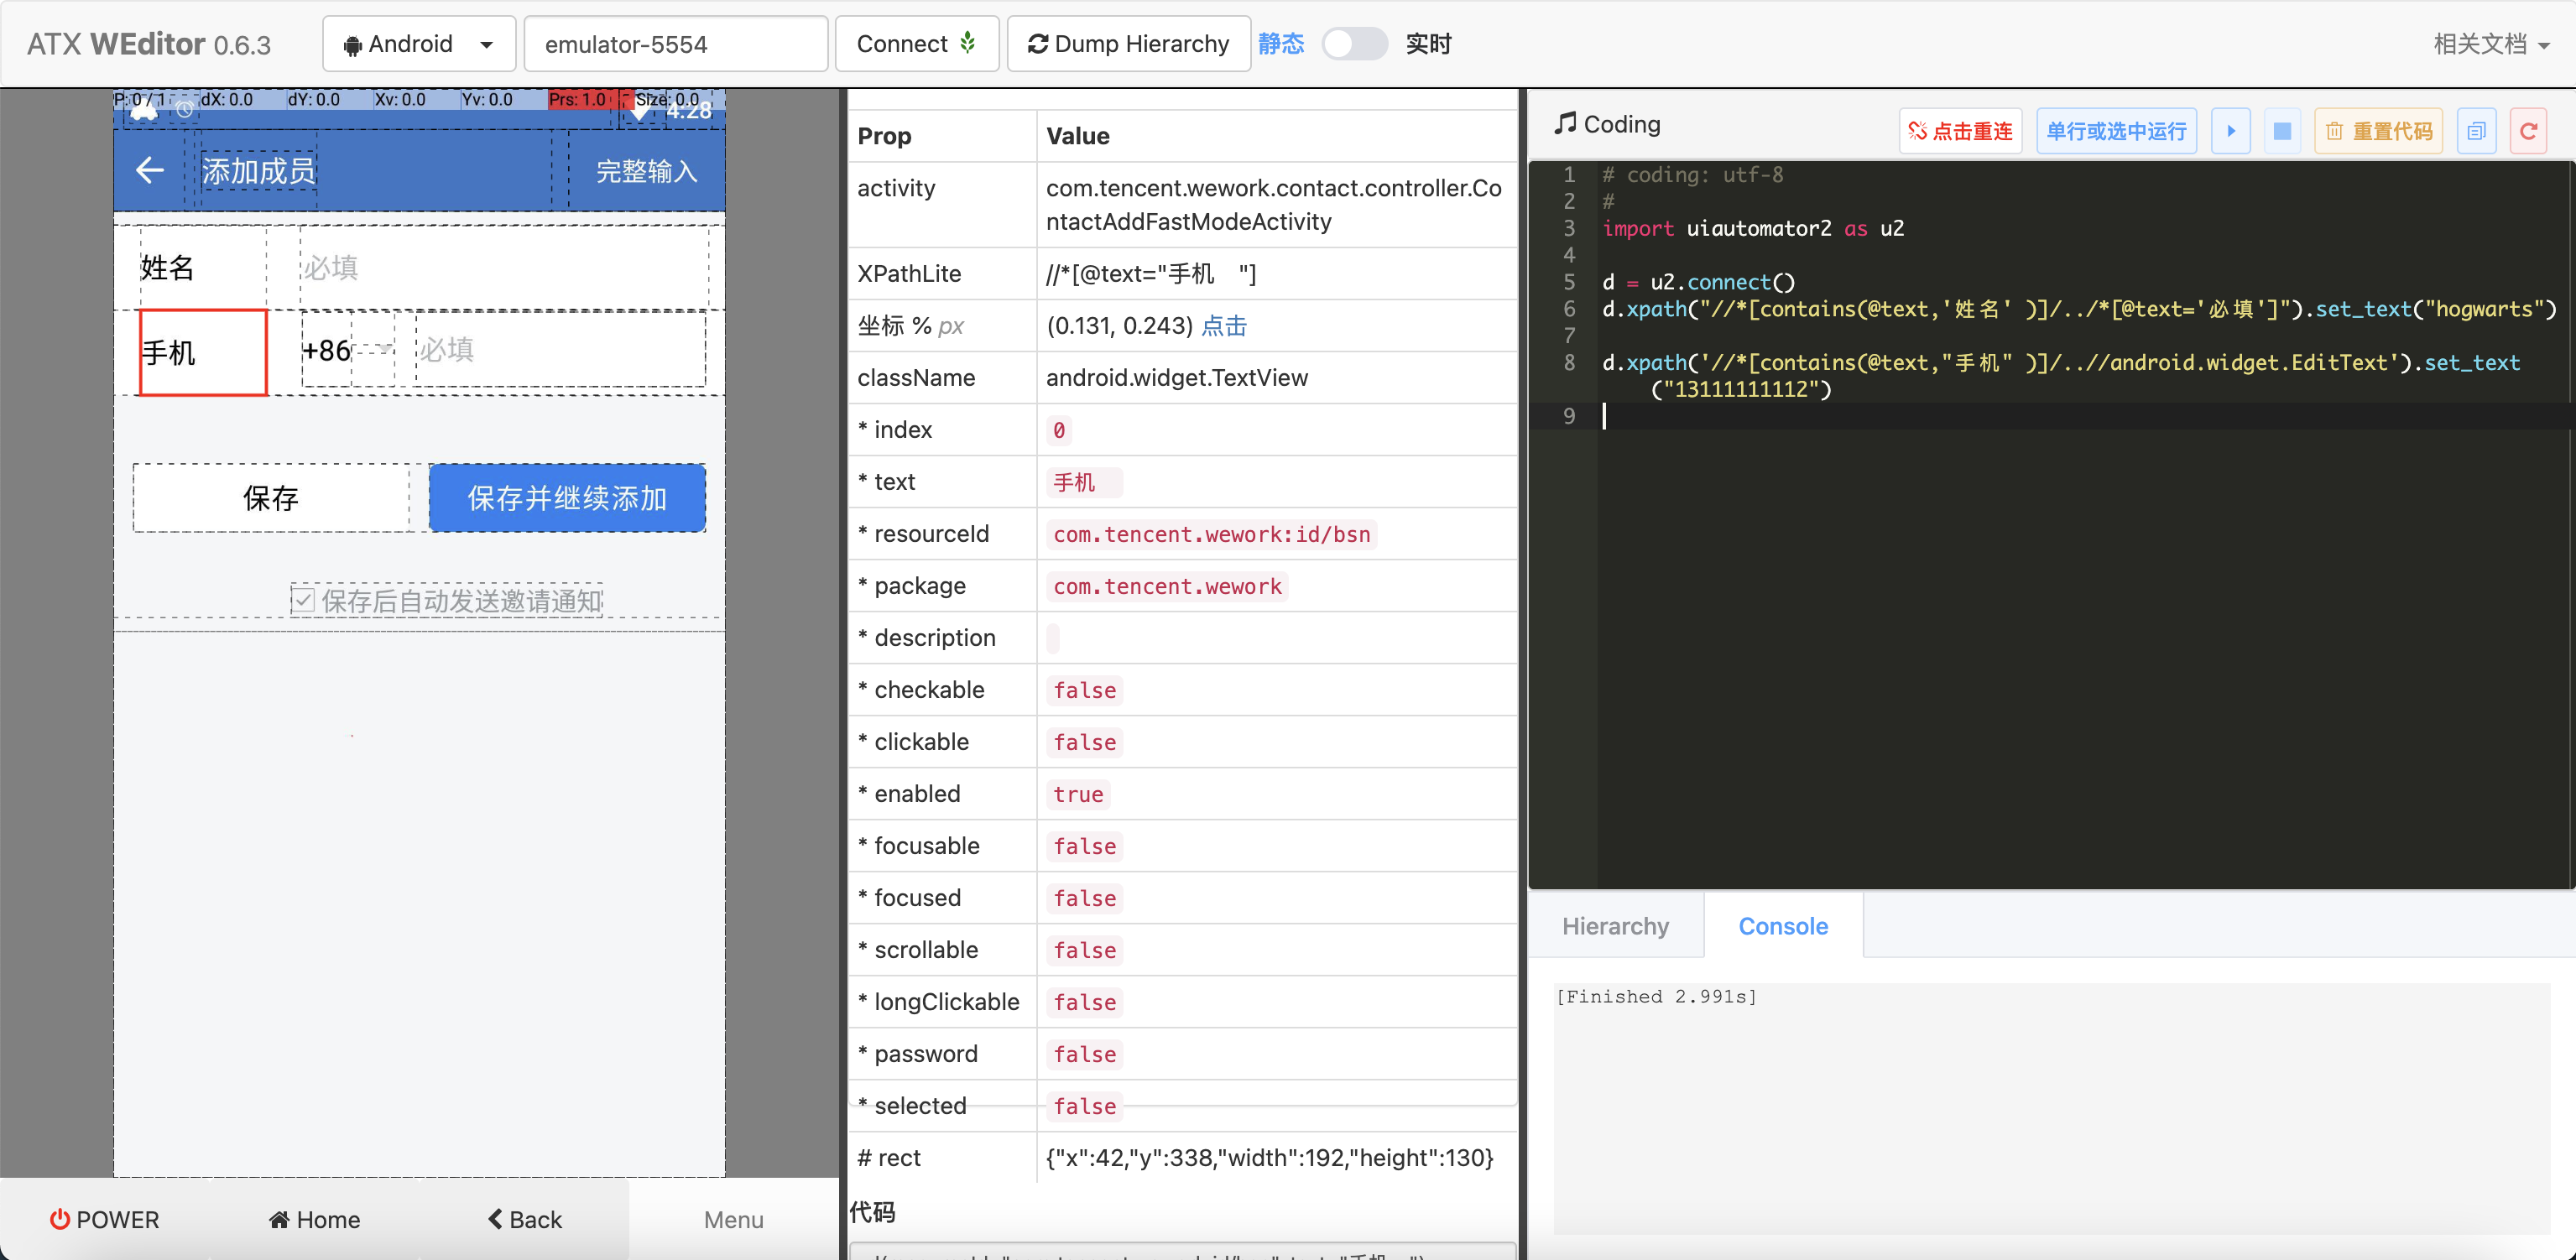Click the red refresh arrow icon
The image size is (2576, 1260).
coord(2528,131)
